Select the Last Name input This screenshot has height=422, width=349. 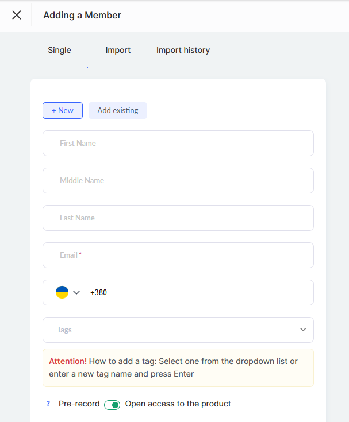[178, 218]
